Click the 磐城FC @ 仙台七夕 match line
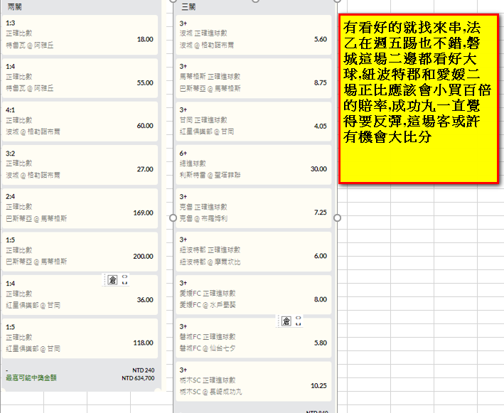504x413 pixels. 208,348
